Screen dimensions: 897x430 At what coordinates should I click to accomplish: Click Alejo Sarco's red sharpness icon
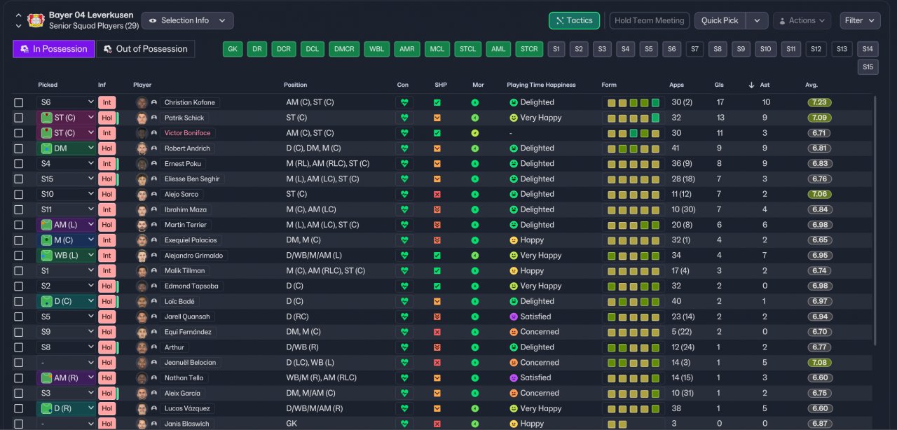coord(437,194)
